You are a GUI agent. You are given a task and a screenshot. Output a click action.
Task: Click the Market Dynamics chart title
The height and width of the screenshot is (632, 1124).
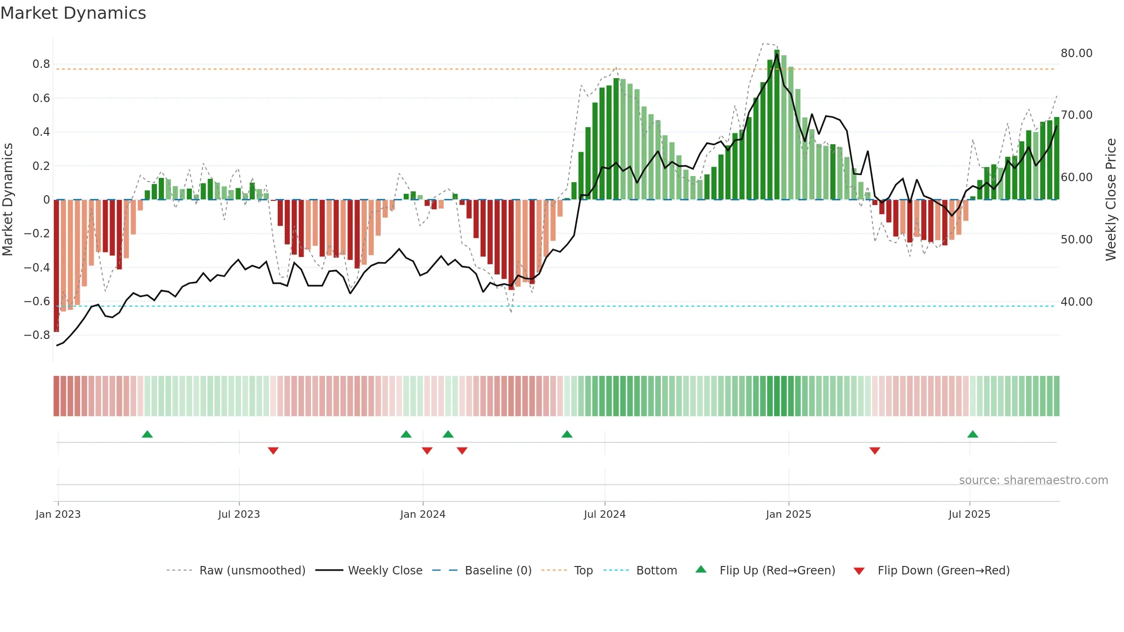(x=73, y=13)
